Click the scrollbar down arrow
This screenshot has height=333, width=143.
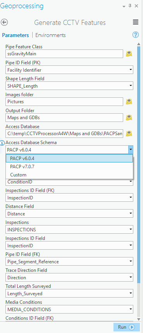tap(139, 319)
